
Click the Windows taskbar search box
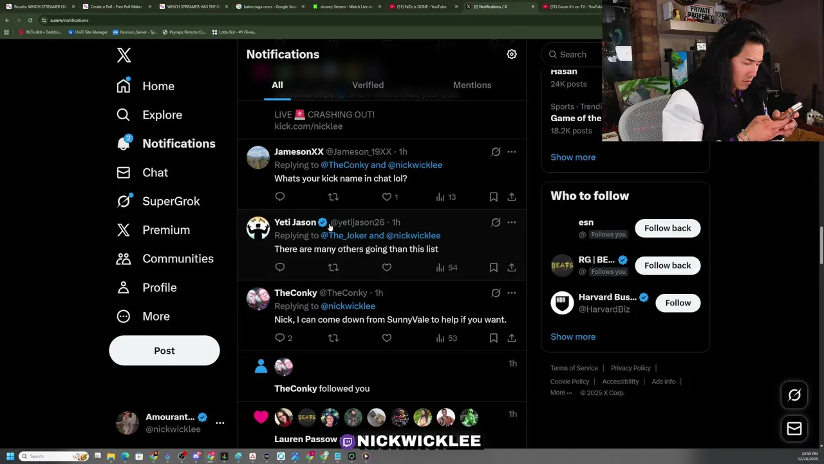point(53,456)
